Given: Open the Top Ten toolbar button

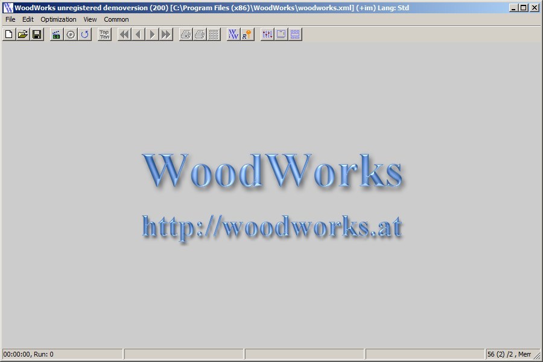Looking at the screenshot, I should (x=104, y=34).
